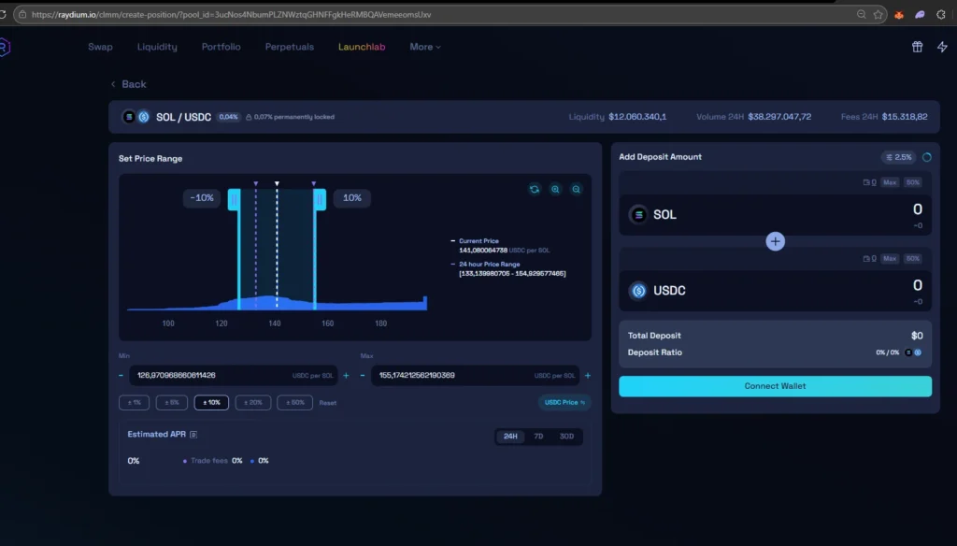Open the 2.5% slippage settings
Viewport: 957px width, 546px height.
(x=898, y=157)
